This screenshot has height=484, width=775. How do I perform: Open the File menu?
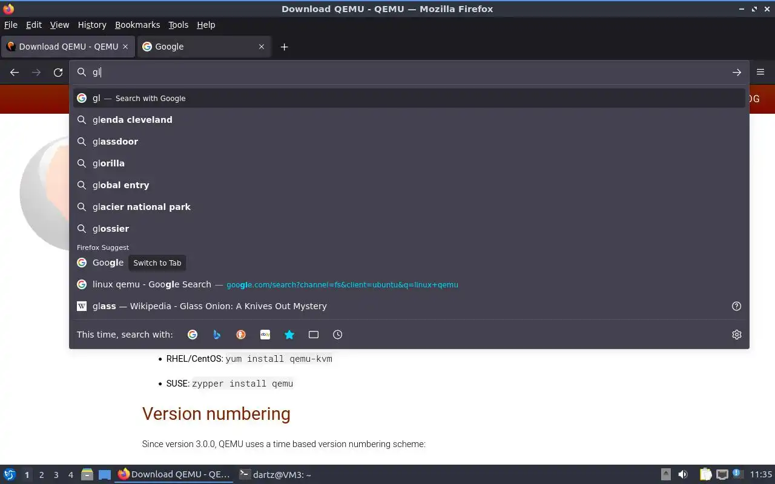click(x=11, y=25)
